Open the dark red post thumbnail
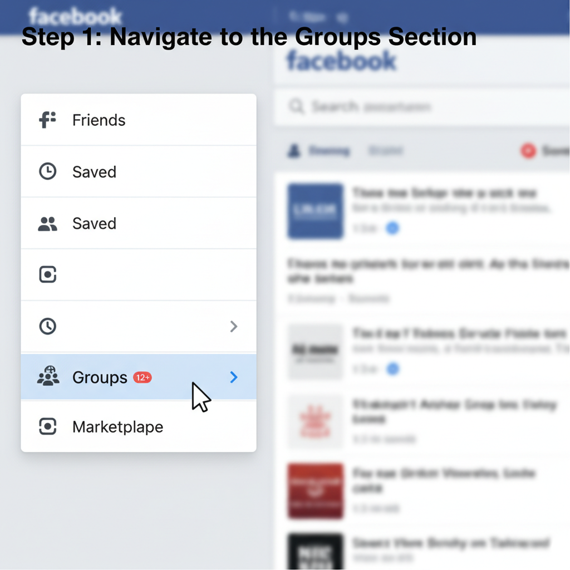The width and height of the screenshot is (570, 570). (x=315, y=491)
